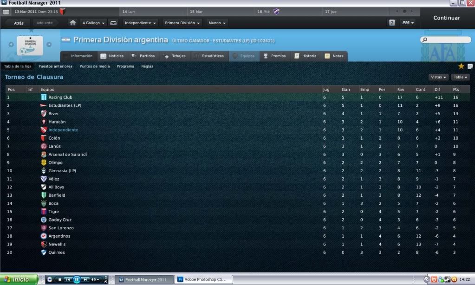Click the Olimpo club badge
Viewport: 475px width, 285px height.
click(44, 162)
